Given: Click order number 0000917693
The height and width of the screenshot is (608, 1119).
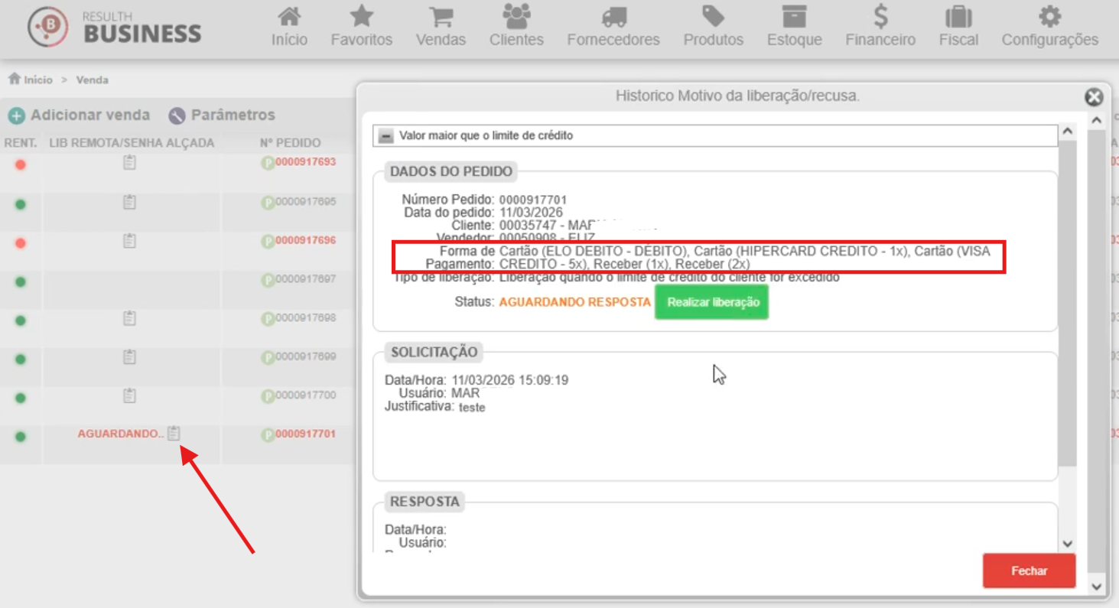Looking at the screenshot, I should [x=305, y=162].
